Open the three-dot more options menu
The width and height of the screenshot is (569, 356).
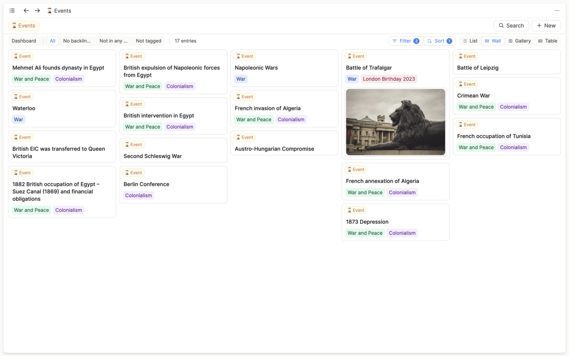point(557,11)
